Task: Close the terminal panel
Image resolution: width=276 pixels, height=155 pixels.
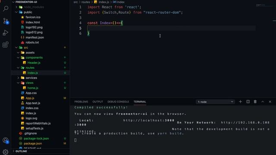Action: point(270,102)
